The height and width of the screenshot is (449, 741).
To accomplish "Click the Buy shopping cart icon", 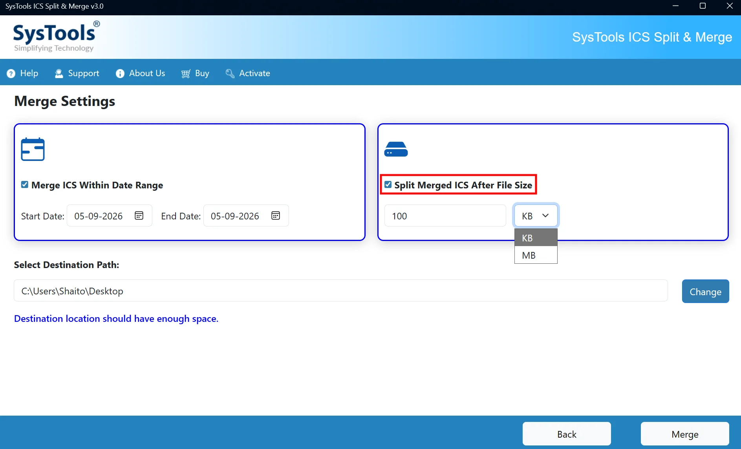I will click(x=186, y=73).
